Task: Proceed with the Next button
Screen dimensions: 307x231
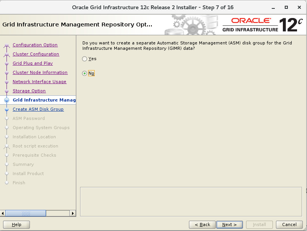Action: [230, 224]
